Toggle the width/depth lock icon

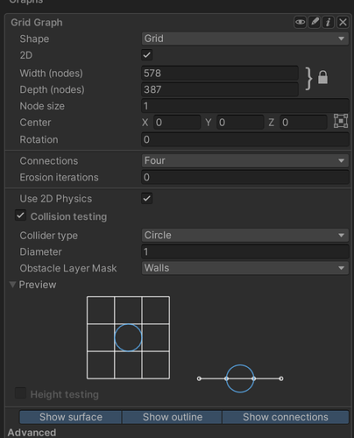coord(322,77)
